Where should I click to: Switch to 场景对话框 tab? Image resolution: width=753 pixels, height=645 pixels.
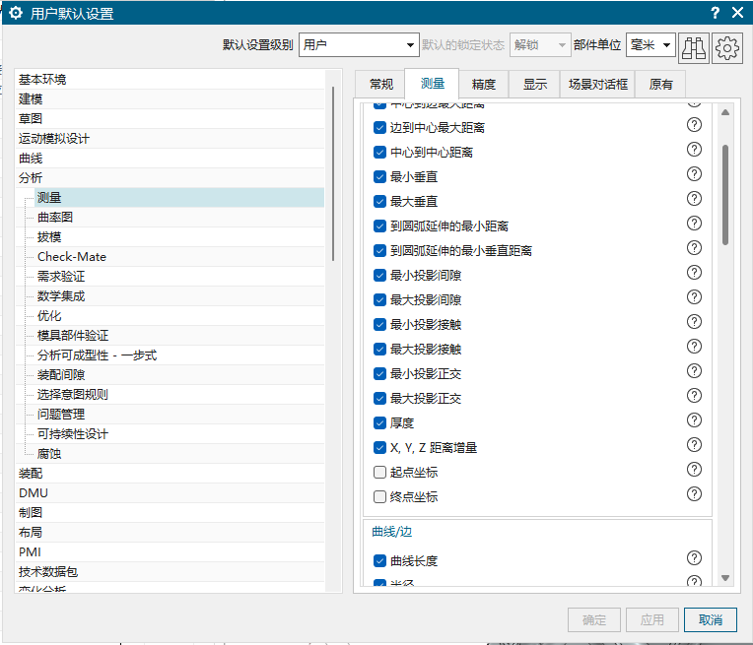coord(598,85)
